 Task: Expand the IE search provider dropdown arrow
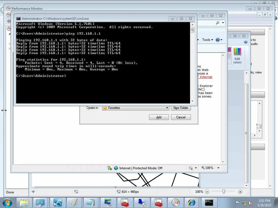[223, 23]
